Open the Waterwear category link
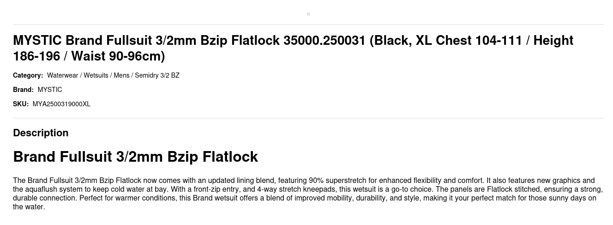The image size is (613, 225). click(62, 75)
